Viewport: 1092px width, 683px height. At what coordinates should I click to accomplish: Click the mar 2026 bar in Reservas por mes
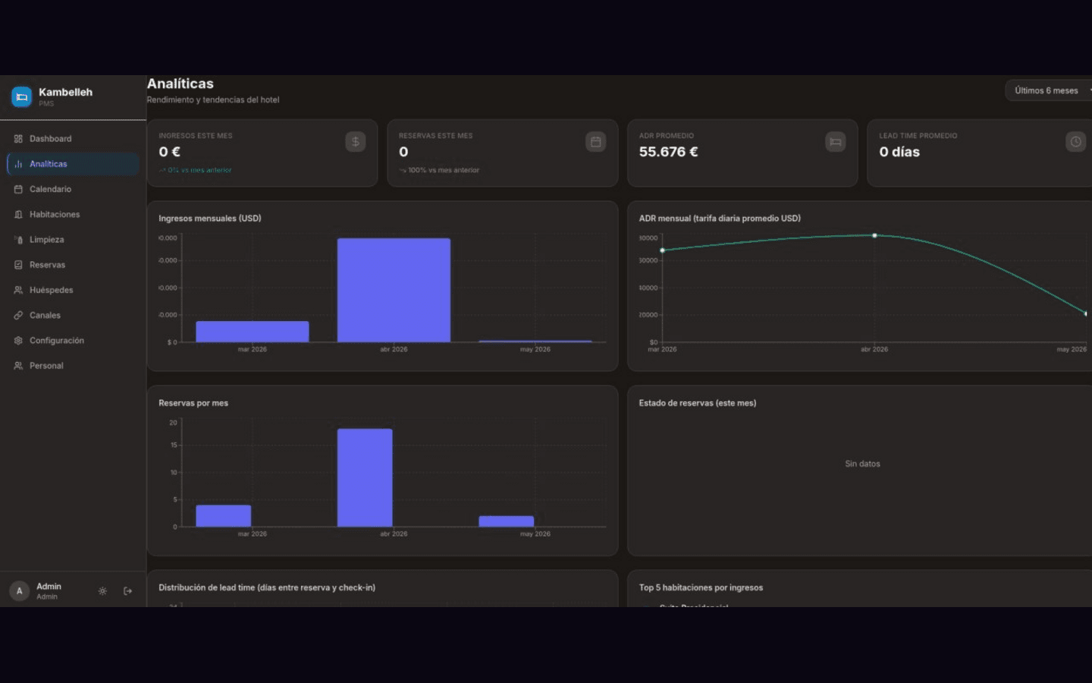(224, 516)
